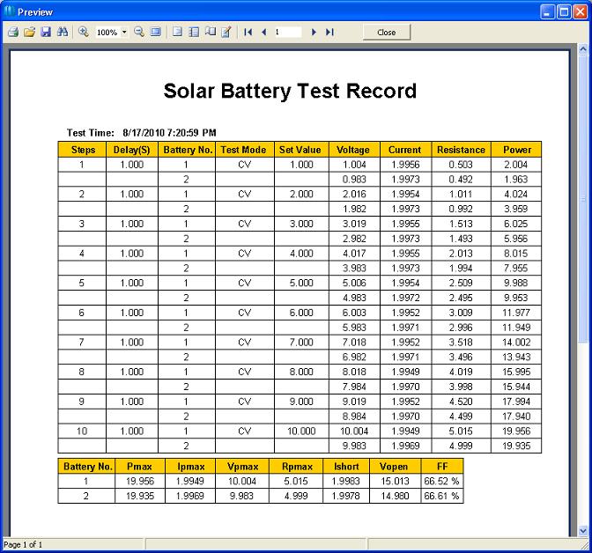Click the step number '10' cell
592x553 pixels.
pyautogui.click(x=82, y=431)
